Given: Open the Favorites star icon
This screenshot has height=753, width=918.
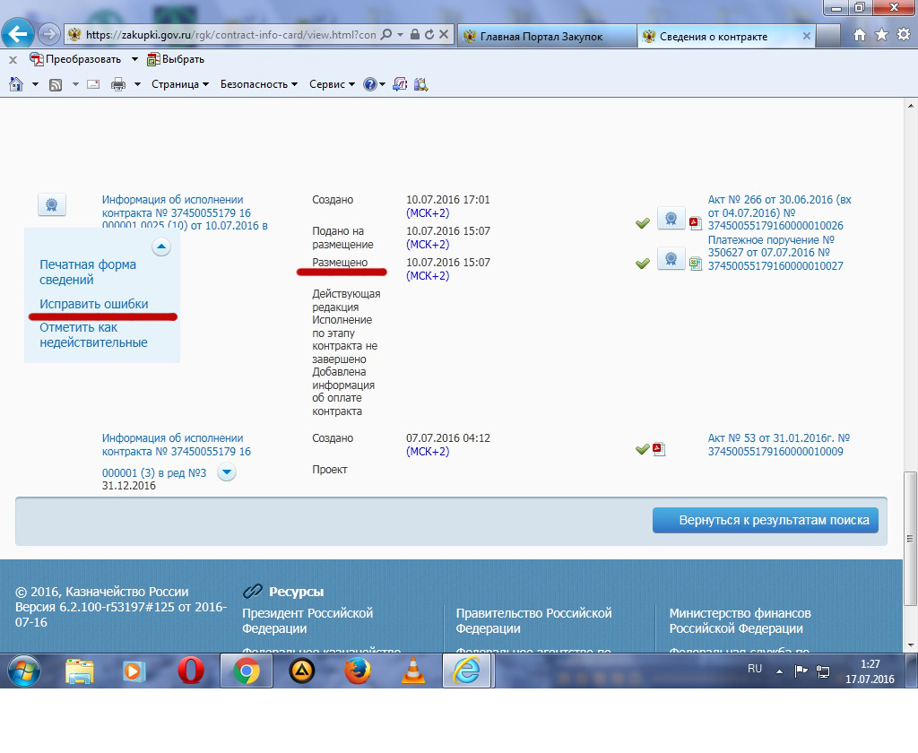Looking at the screenshot, I should [881, 35].
